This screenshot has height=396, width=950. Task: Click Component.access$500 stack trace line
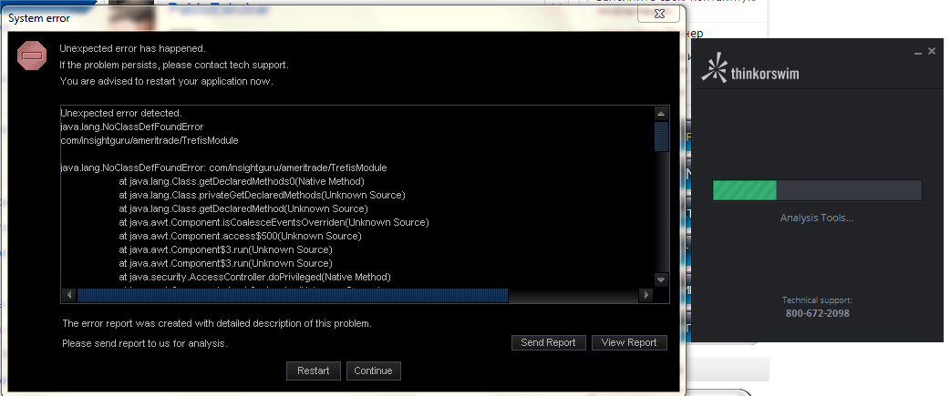(x=240, y=236)
